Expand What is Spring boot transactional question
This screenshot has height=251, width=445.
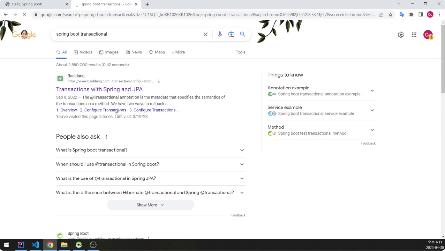[151, 150]
